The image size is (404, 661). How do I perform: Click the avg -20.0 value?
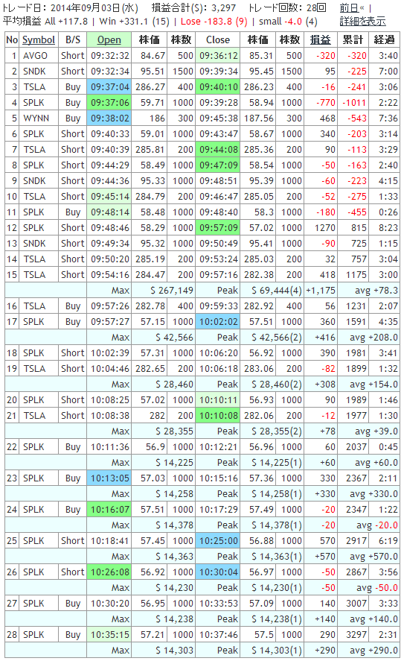(x=377, y=525)
